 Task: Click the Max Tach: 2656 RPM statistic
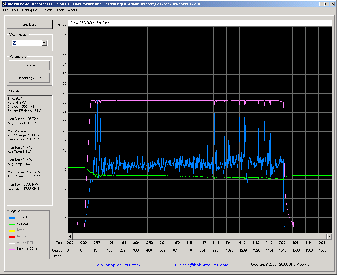[x=23, y=184]
